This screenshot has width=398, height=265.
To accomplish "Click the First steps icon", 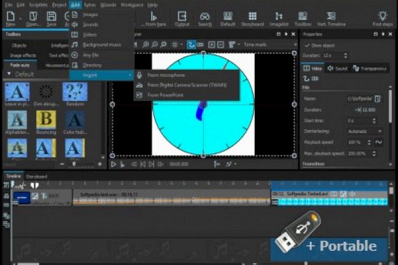I will point(382,19).
